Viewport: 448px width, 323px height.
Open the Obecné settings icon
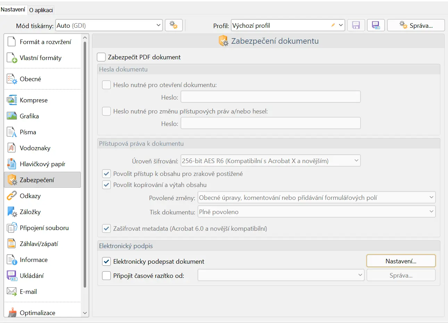coord(12,79)
